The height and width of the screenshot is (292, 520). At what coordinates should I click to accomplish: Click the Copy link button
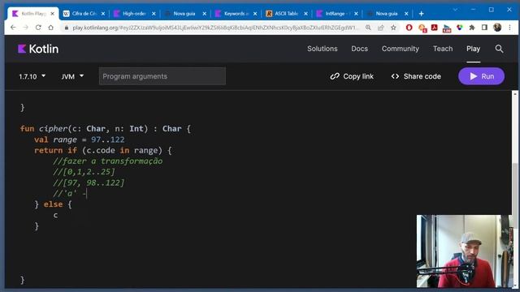352,76
